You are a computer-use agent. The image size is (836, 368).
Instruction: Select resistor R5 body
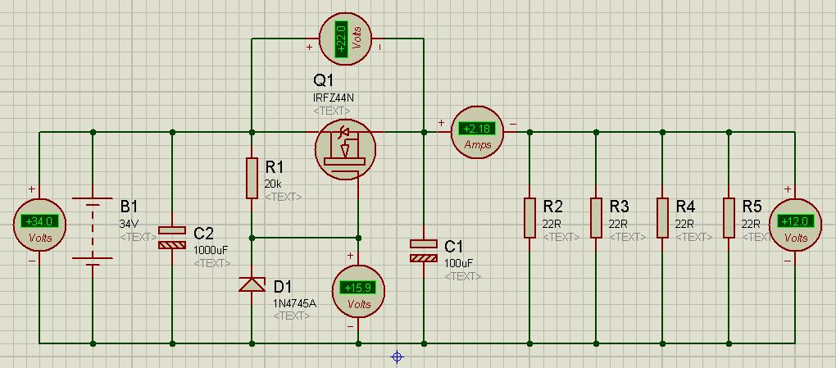tap(729, 217)
